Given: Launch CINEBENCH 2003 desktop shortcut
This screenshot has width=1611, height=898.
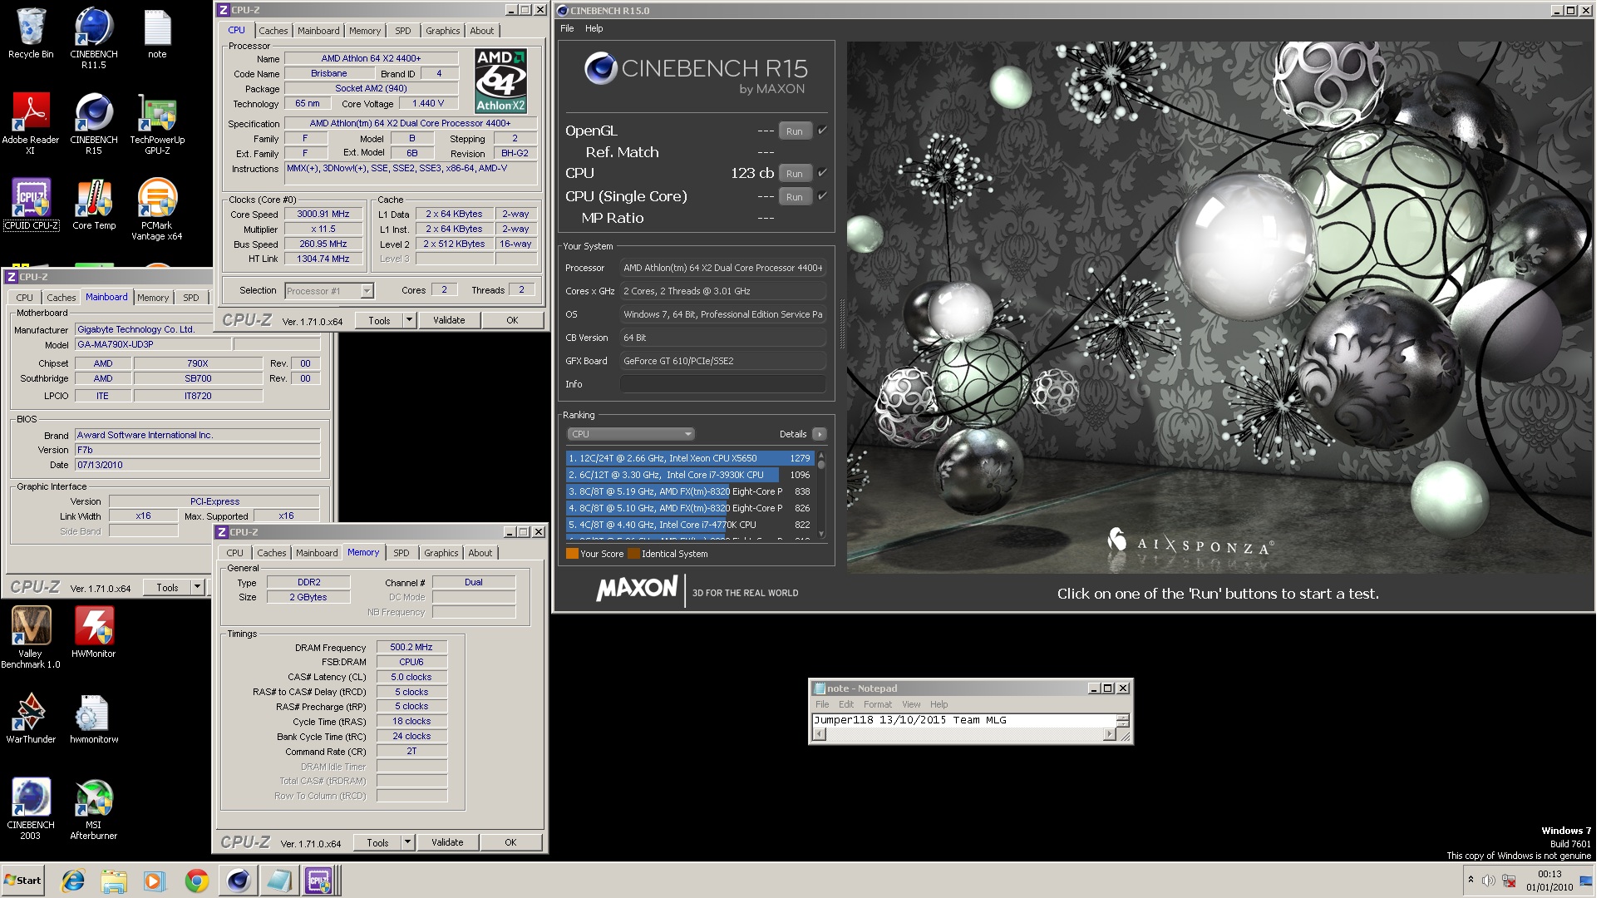Looking at the screenshot, I should [31, 809].
